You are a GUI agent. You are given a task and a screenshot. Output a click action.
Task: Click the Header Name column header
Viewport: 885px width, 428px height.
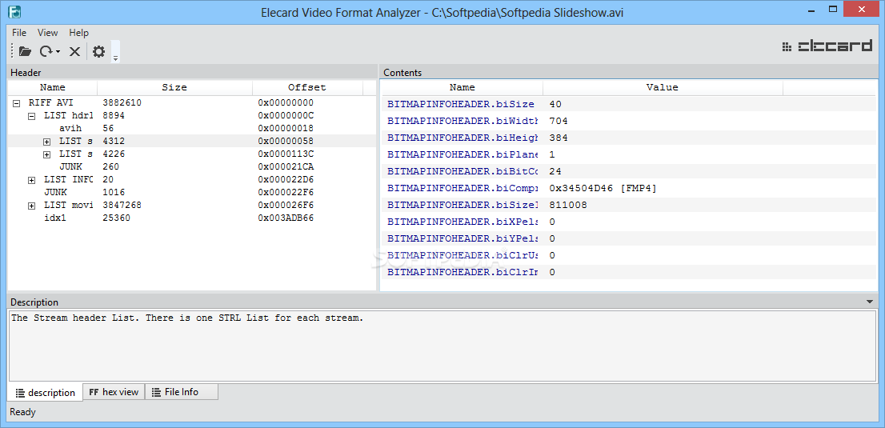pos(53,87)
